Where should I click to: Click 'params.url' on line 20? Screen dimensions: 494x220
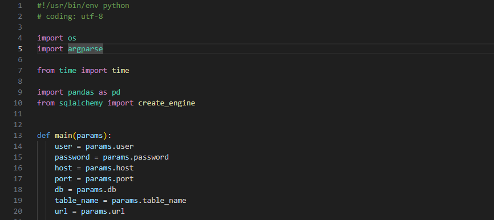point(103,211)
